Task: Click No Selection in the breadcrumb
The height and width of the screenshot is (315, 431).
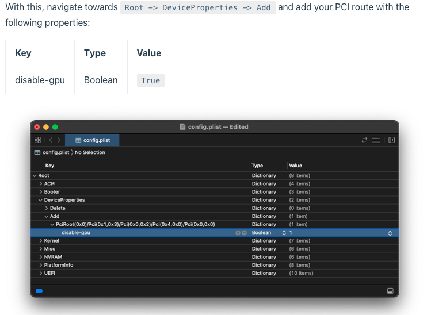Action: coord(90,152)
